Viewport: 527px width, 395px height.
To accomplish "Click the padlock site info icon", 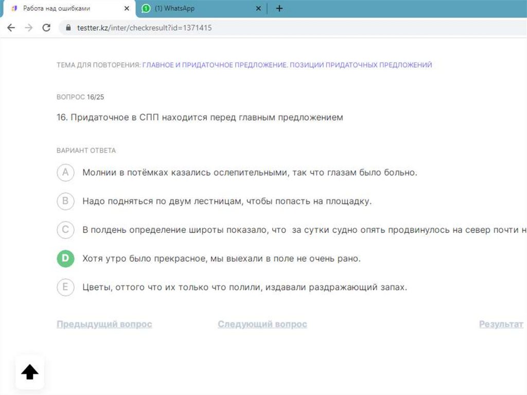I will pyautogui.click(x=68, y=28).
